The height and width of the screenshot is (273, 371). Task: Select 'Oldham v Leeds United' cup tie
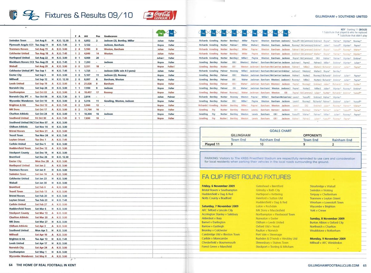coord(270,222)
